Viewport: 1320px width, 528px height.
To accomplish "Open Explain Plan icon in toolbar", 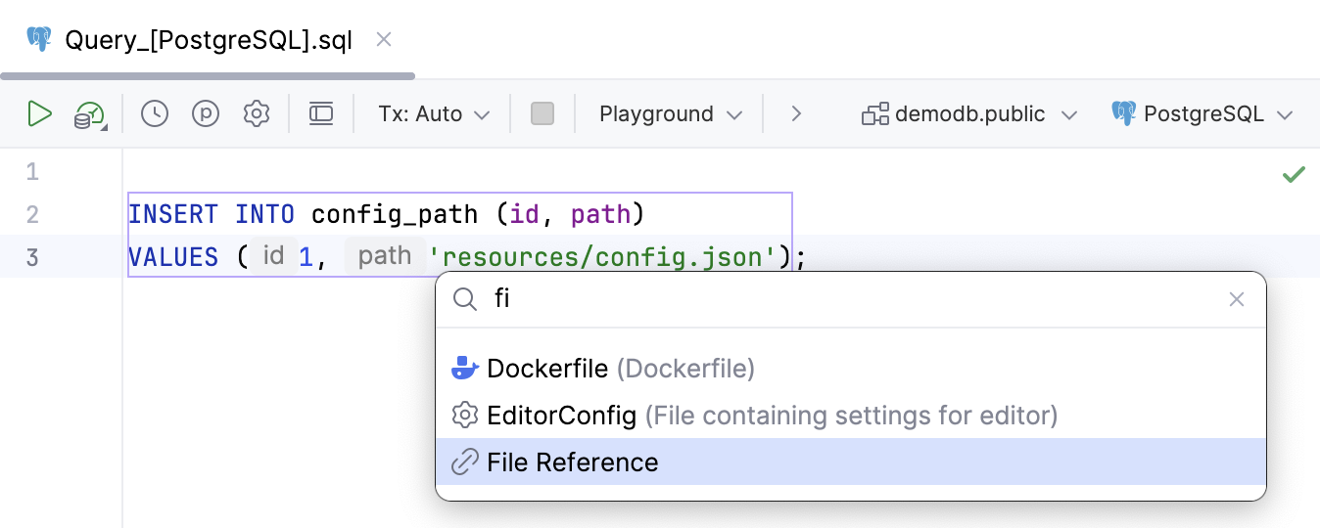I will pos(90,115).
